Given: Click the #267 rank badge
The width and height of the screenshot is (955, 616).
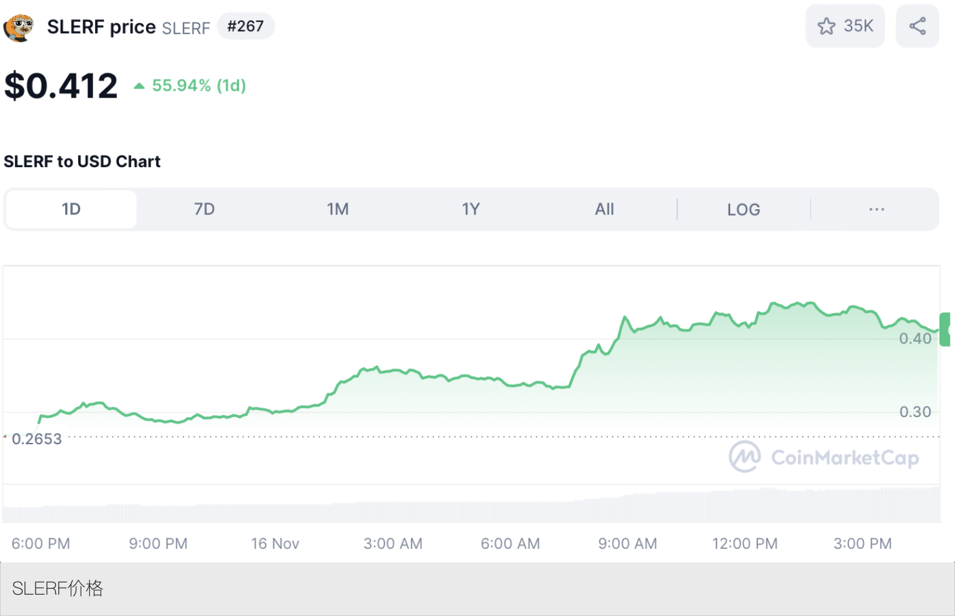Looking at the screenshot, I should coord(246,26).
